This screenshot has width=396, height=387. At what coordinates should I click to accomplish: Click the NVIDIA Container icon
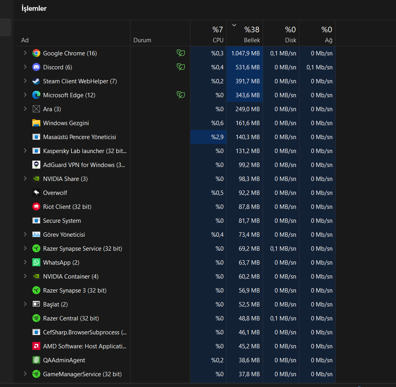point(36,276)
